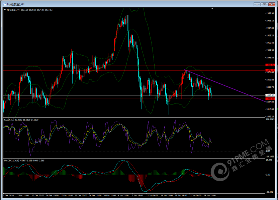Viewport: 278px width, 200px height.
Task: Click the 22 Jan 04:00 date label
Action: [x=195, y=196]
